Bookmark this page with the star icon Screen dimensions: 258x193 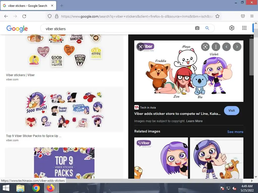click(x=217, y=16)
